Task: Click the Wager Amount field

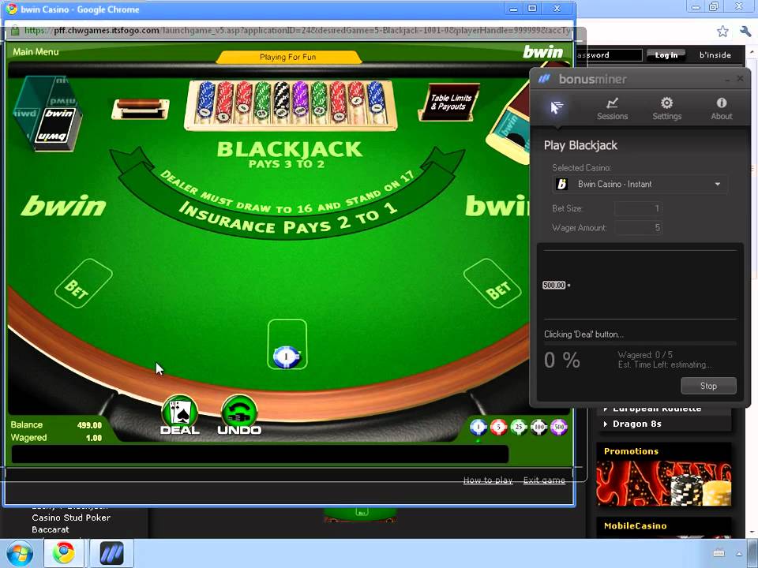Action: 638,227
